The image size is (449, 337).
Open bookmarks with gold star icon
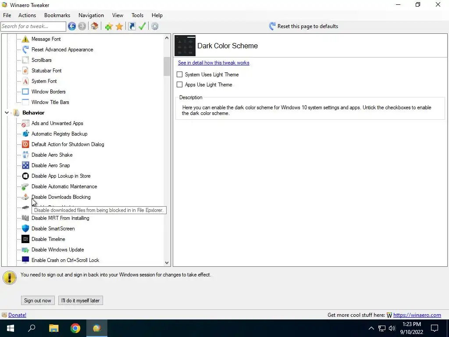[x=119, y=27]
